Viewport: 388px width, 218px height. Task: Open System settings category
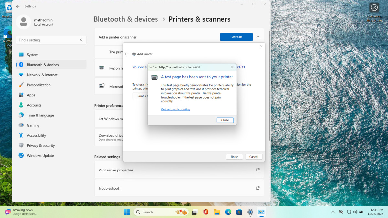33,55
